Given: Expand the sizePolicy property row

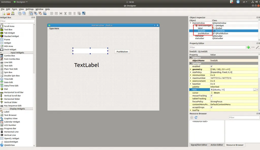Looking at the screenshot, I should 191,72.
